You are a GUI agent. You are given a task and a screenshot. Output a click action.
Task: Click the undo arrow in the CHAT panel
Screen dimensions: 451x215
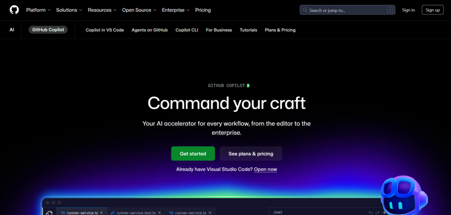pyautogui.click(x=370, y=213)
